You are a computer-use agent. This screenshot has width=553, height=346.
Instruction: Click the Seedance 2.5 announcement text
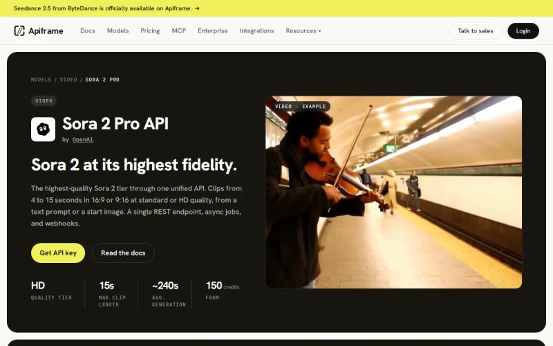tap(102, 8)
